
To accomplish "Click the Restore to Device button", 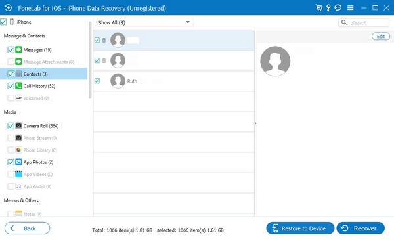I will [x=300, y=228].
